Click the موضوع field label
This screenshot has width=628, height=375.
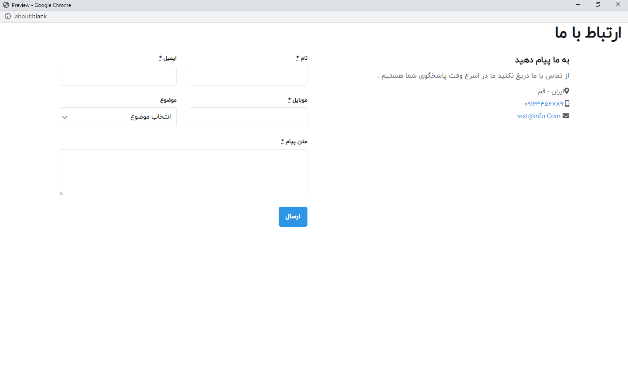pos(168,100)
